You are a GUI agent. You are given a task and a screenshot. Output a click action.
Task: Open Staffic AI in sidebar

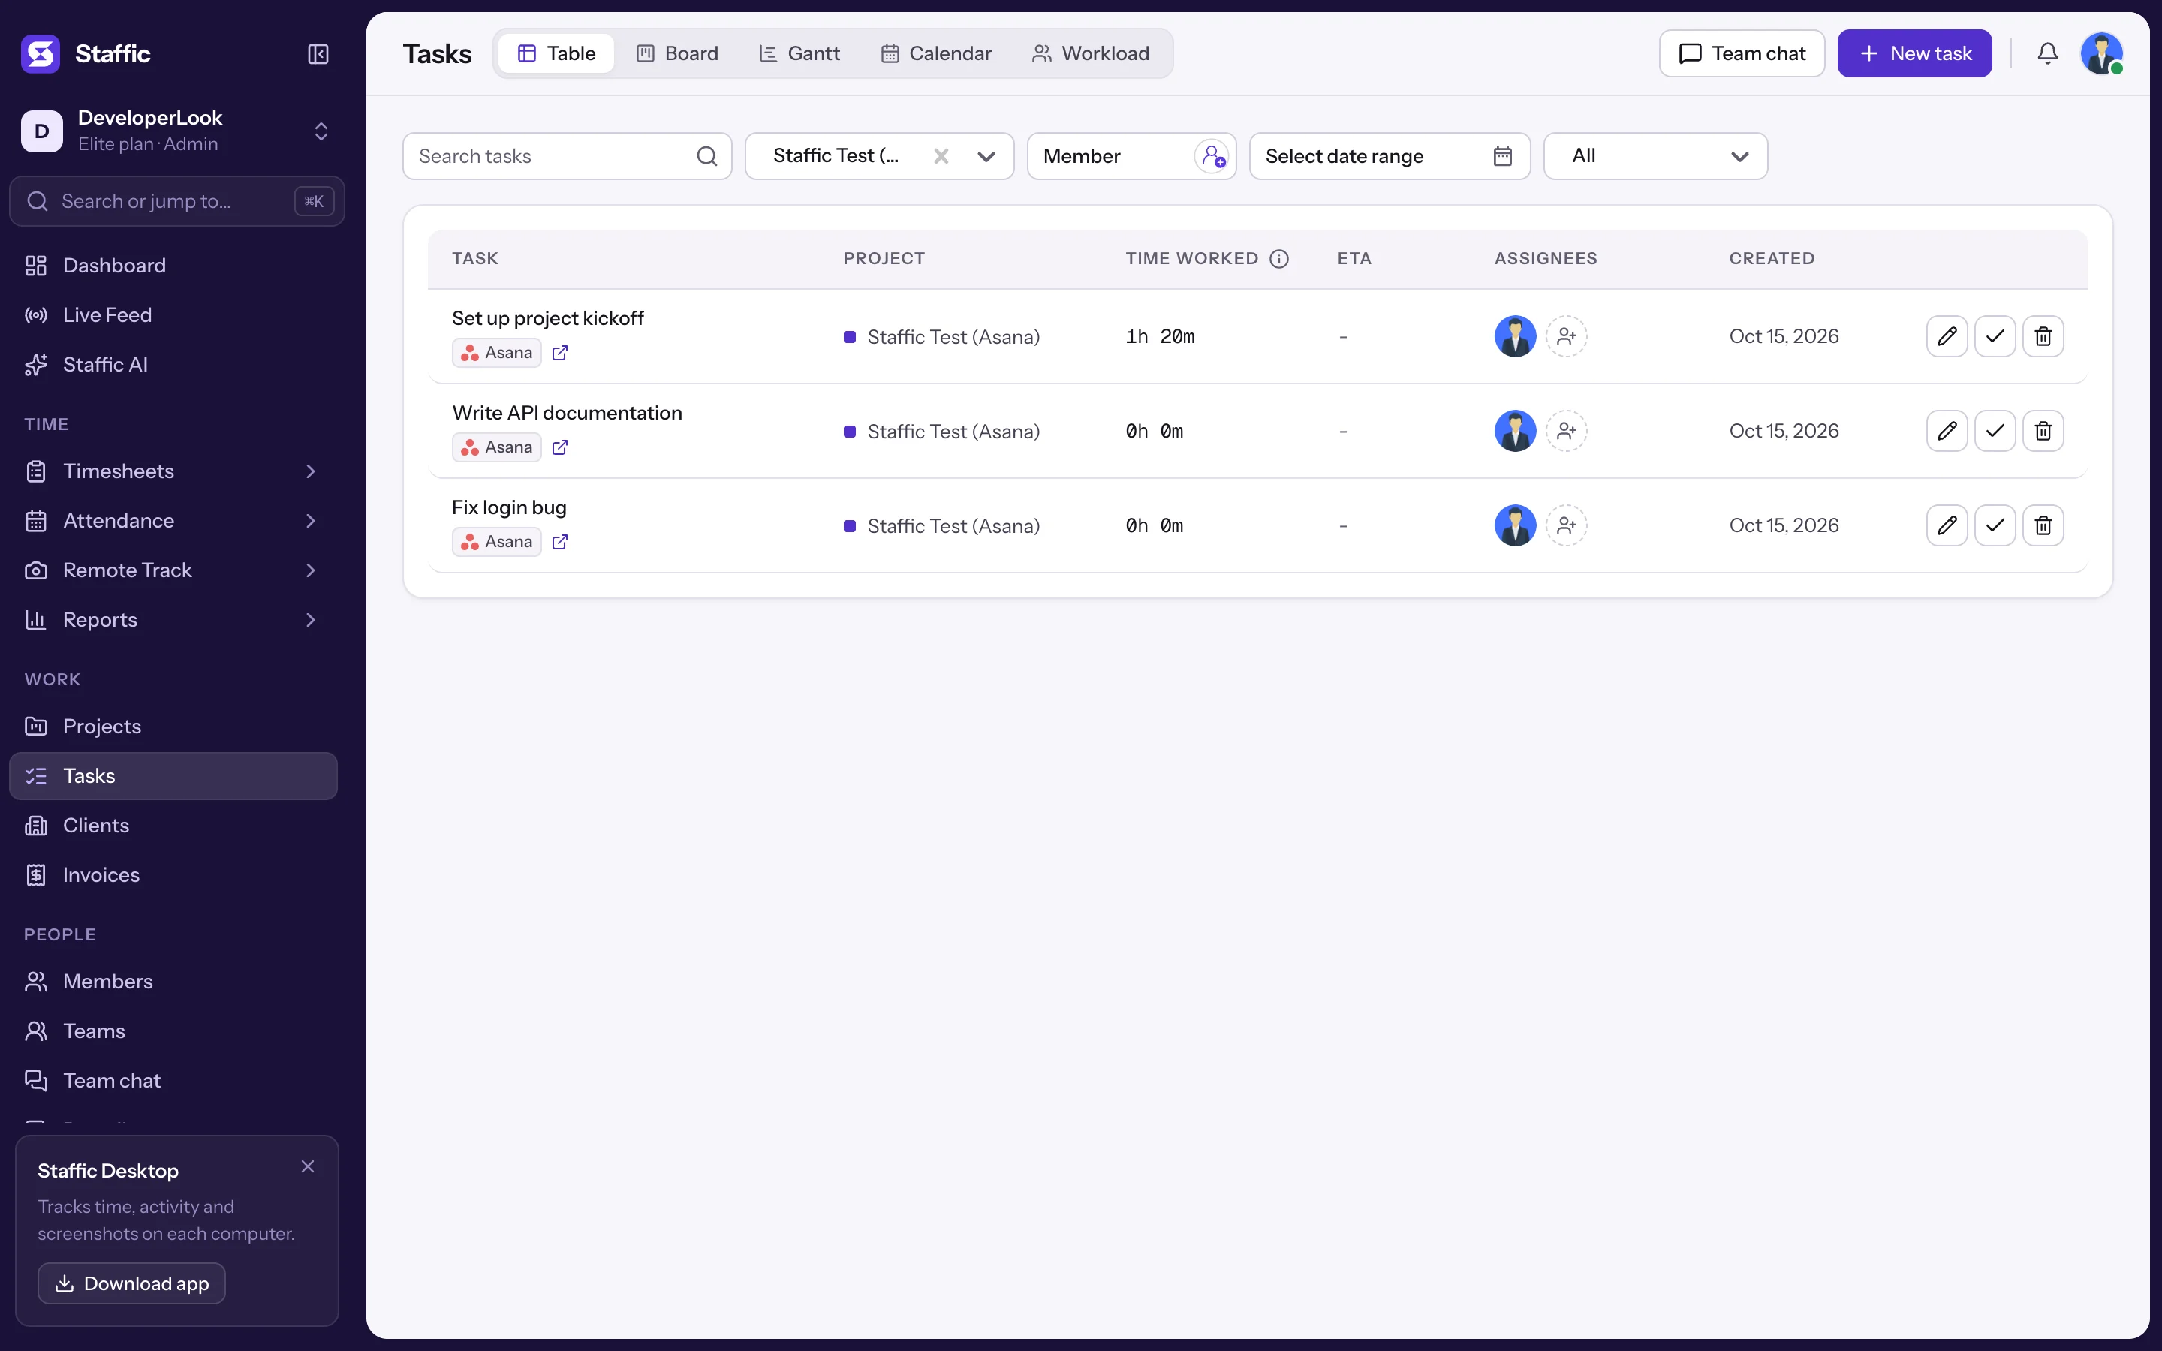click(x=173, y=365)
